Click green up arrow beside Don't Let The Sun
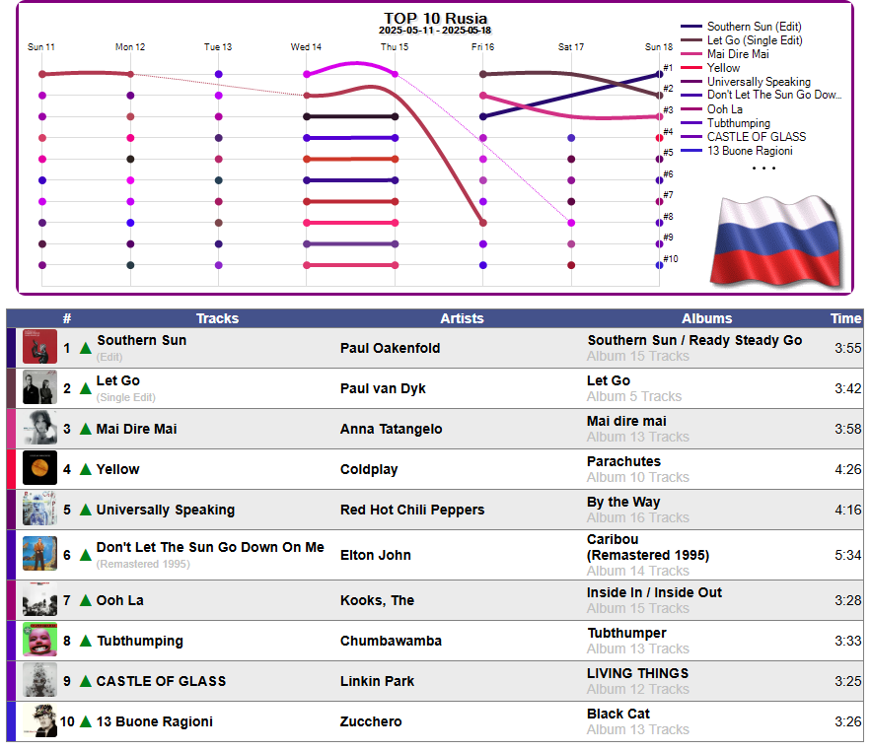 tap(86, 555)
